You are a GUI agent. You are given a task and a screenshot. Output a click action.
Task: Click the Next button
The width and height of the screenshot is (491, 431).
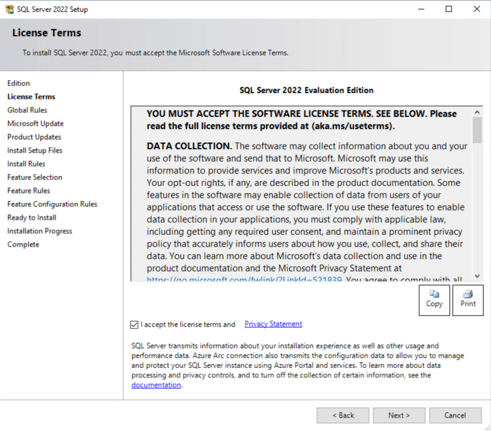399,415
